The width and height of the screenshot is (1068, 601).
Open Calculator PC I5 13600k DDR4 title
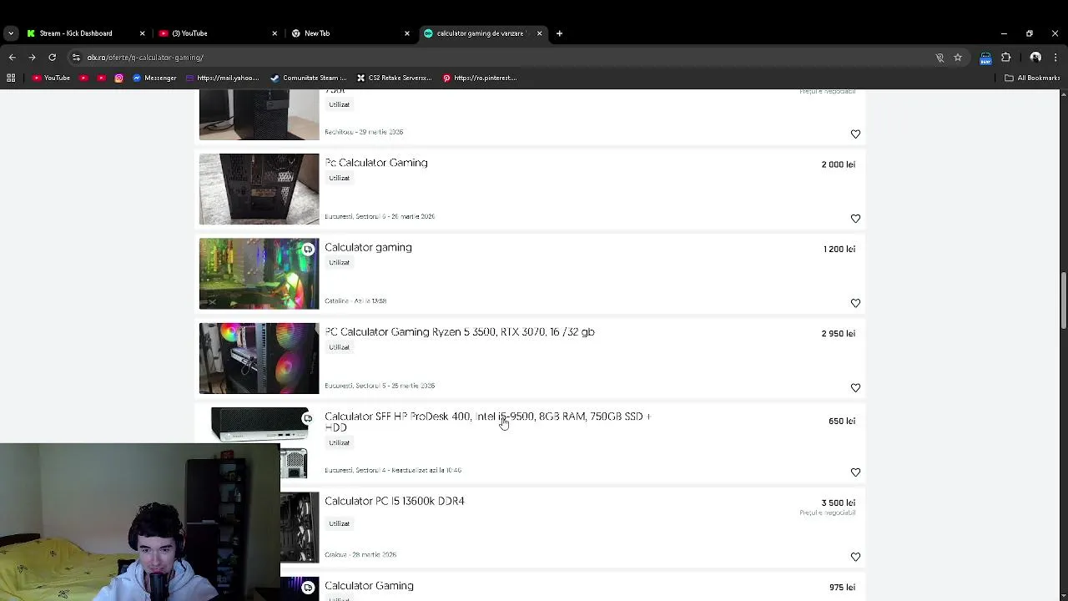click(395, 501)
